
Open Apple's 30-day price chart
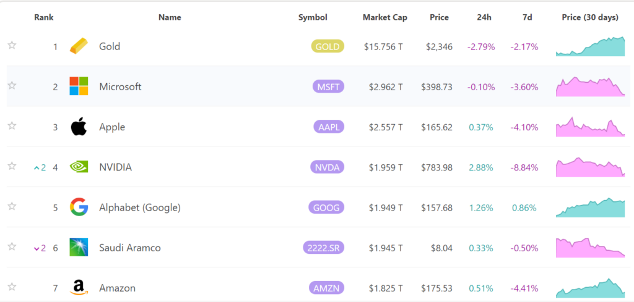point(590,127)
